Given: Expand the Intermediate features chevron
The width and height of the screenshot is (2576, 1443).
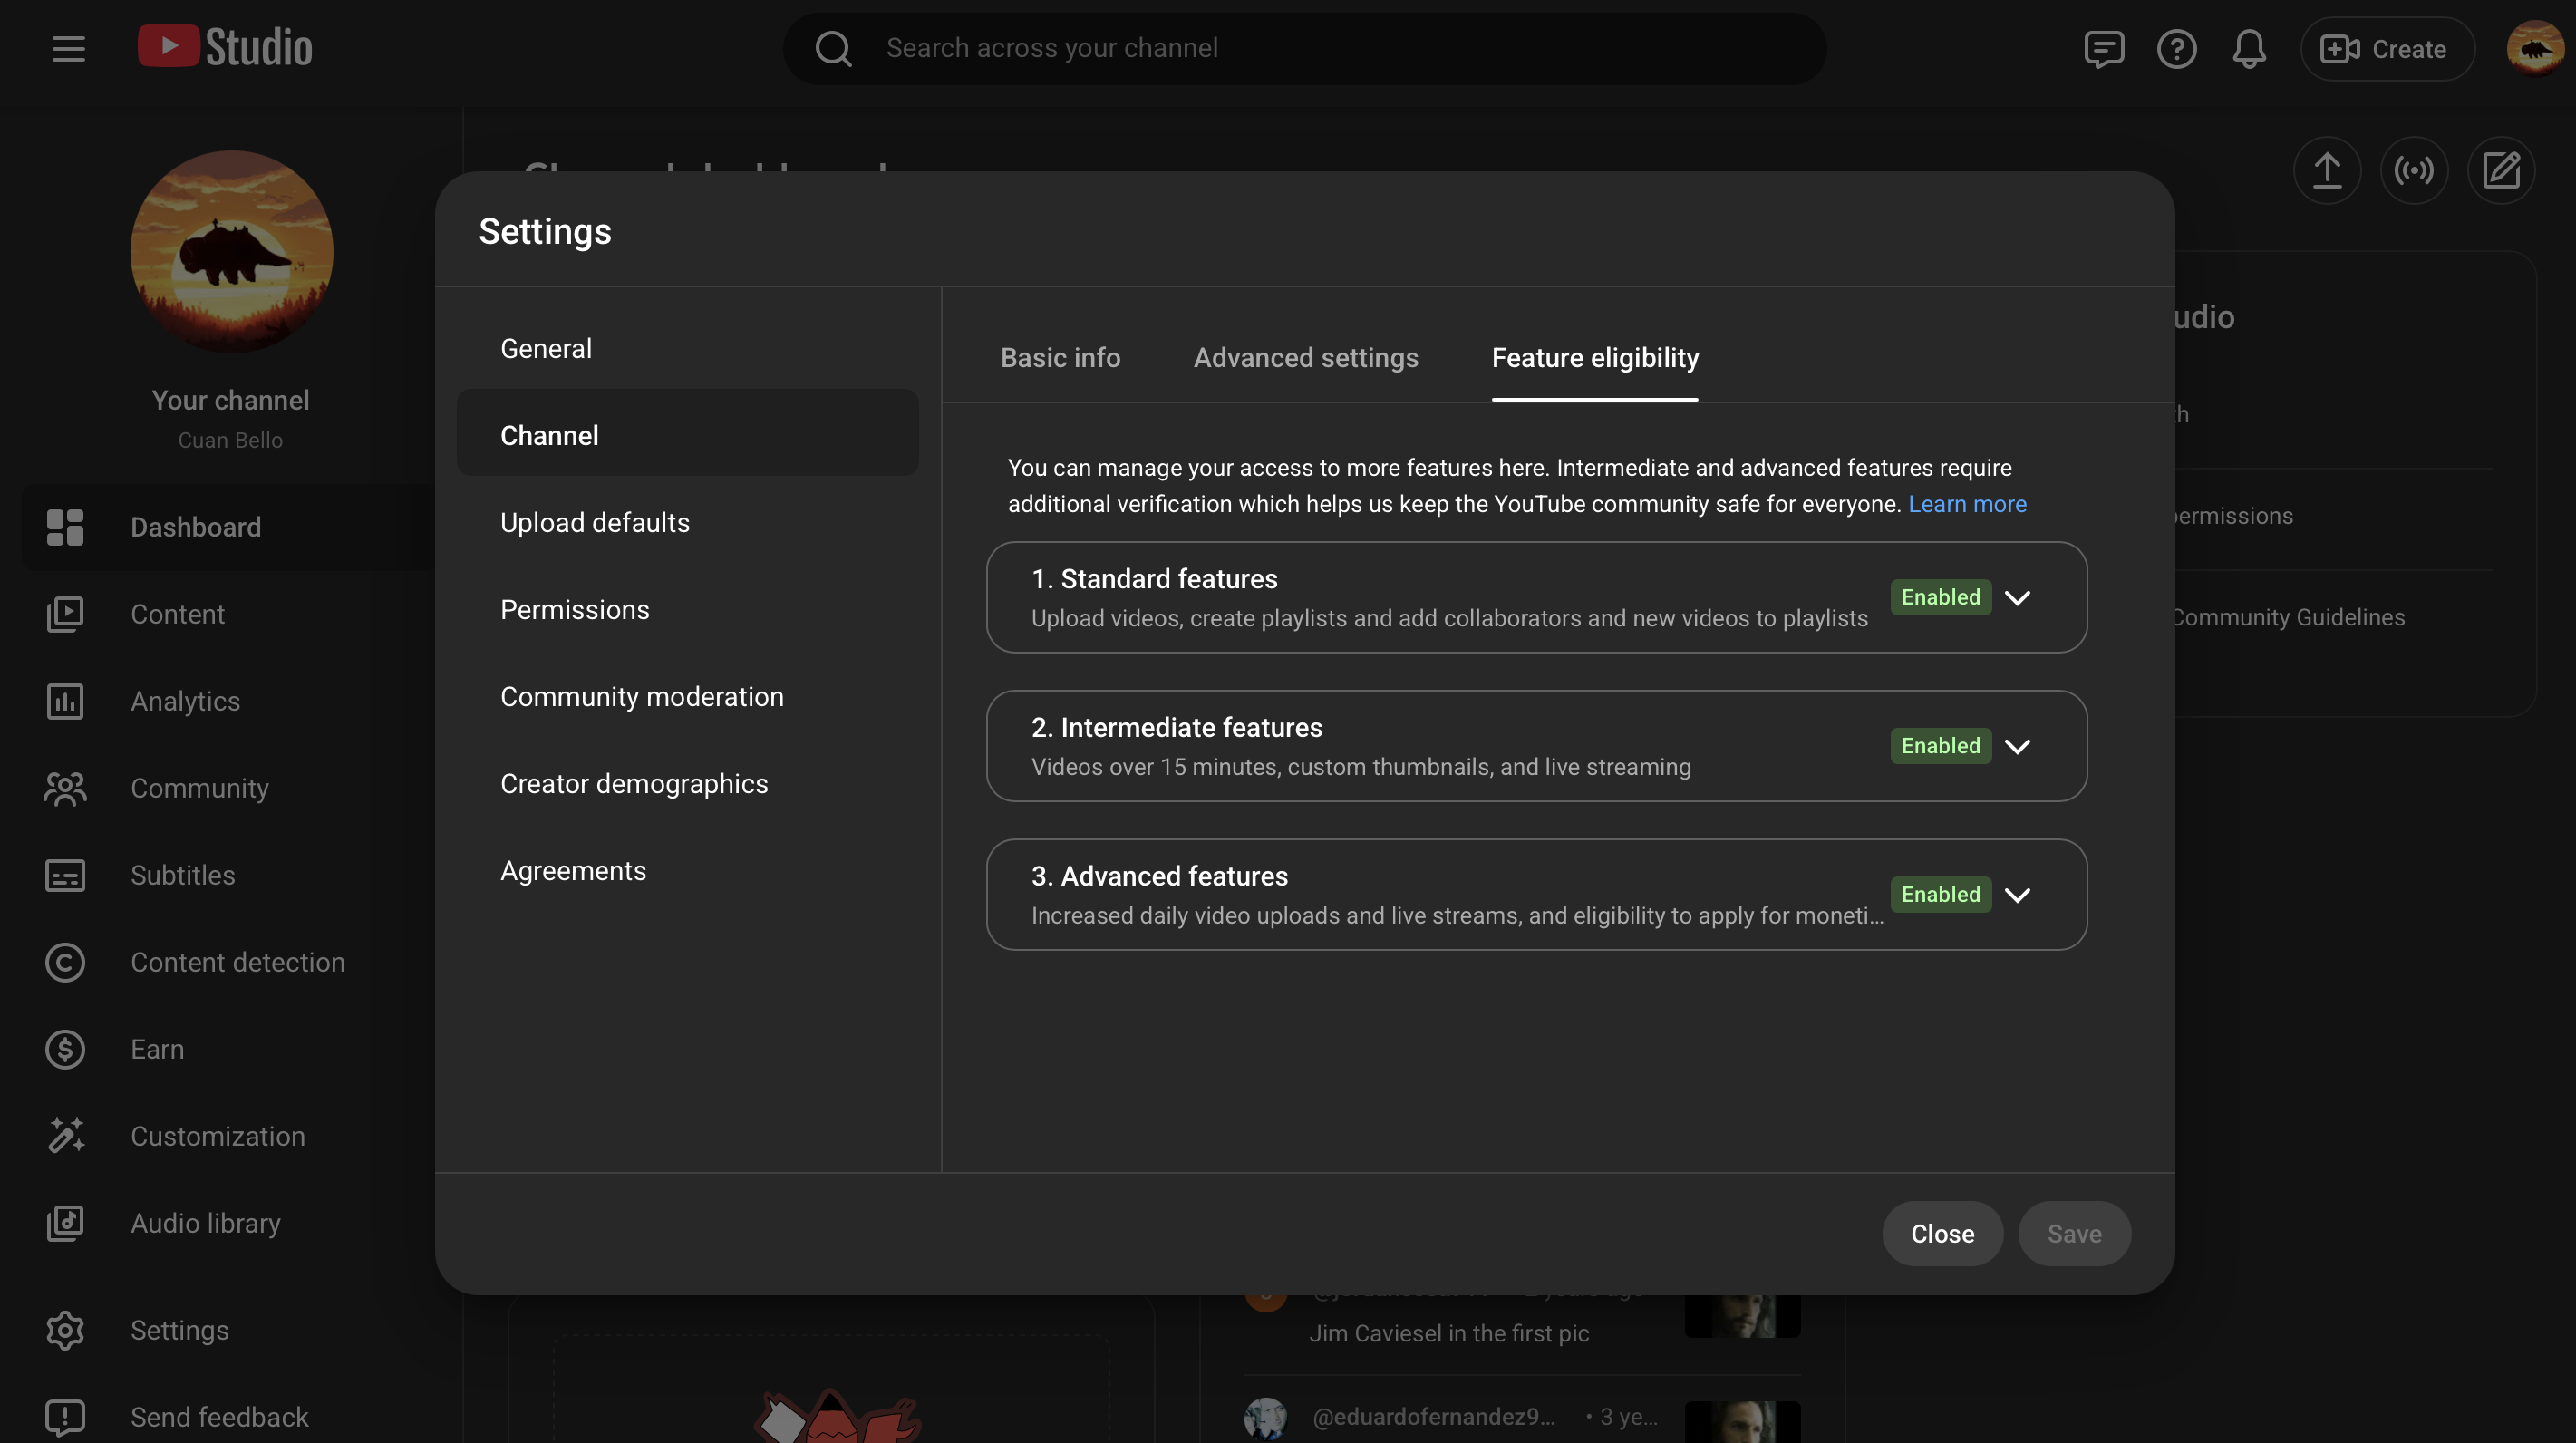Looking at the screenshot, I should pyautogui.click(x=2017, y=747).
